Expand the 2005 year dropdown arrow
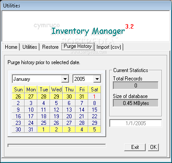172x163 pixels. click(x=97, y=79)
